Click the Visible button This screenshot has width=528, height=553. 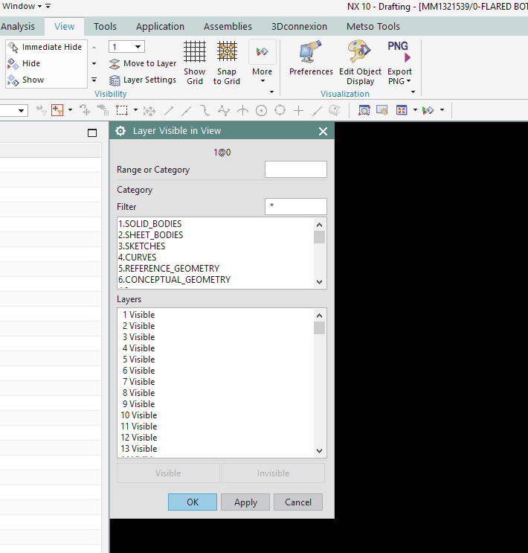[169, 473]
